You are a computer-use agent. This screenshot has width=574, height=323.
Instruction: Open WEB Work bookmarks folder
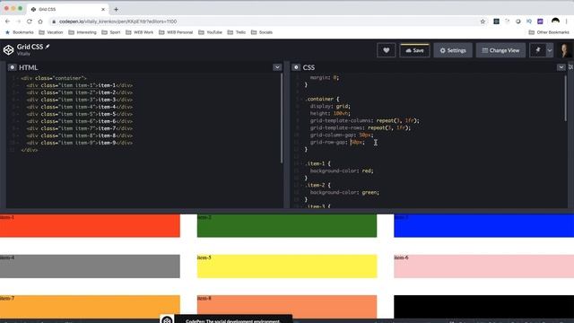click(x=140, y=32)
